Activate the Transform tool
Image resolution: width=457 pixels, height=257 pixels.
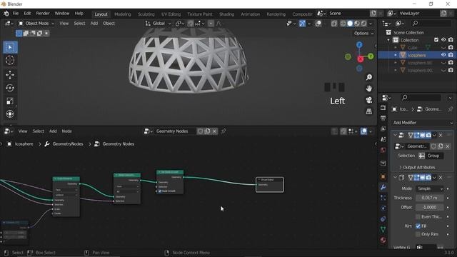(x=10, y=114)
